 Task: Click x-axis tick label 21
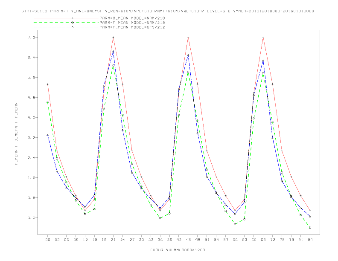pyautogui.click(x=113, y=240)
